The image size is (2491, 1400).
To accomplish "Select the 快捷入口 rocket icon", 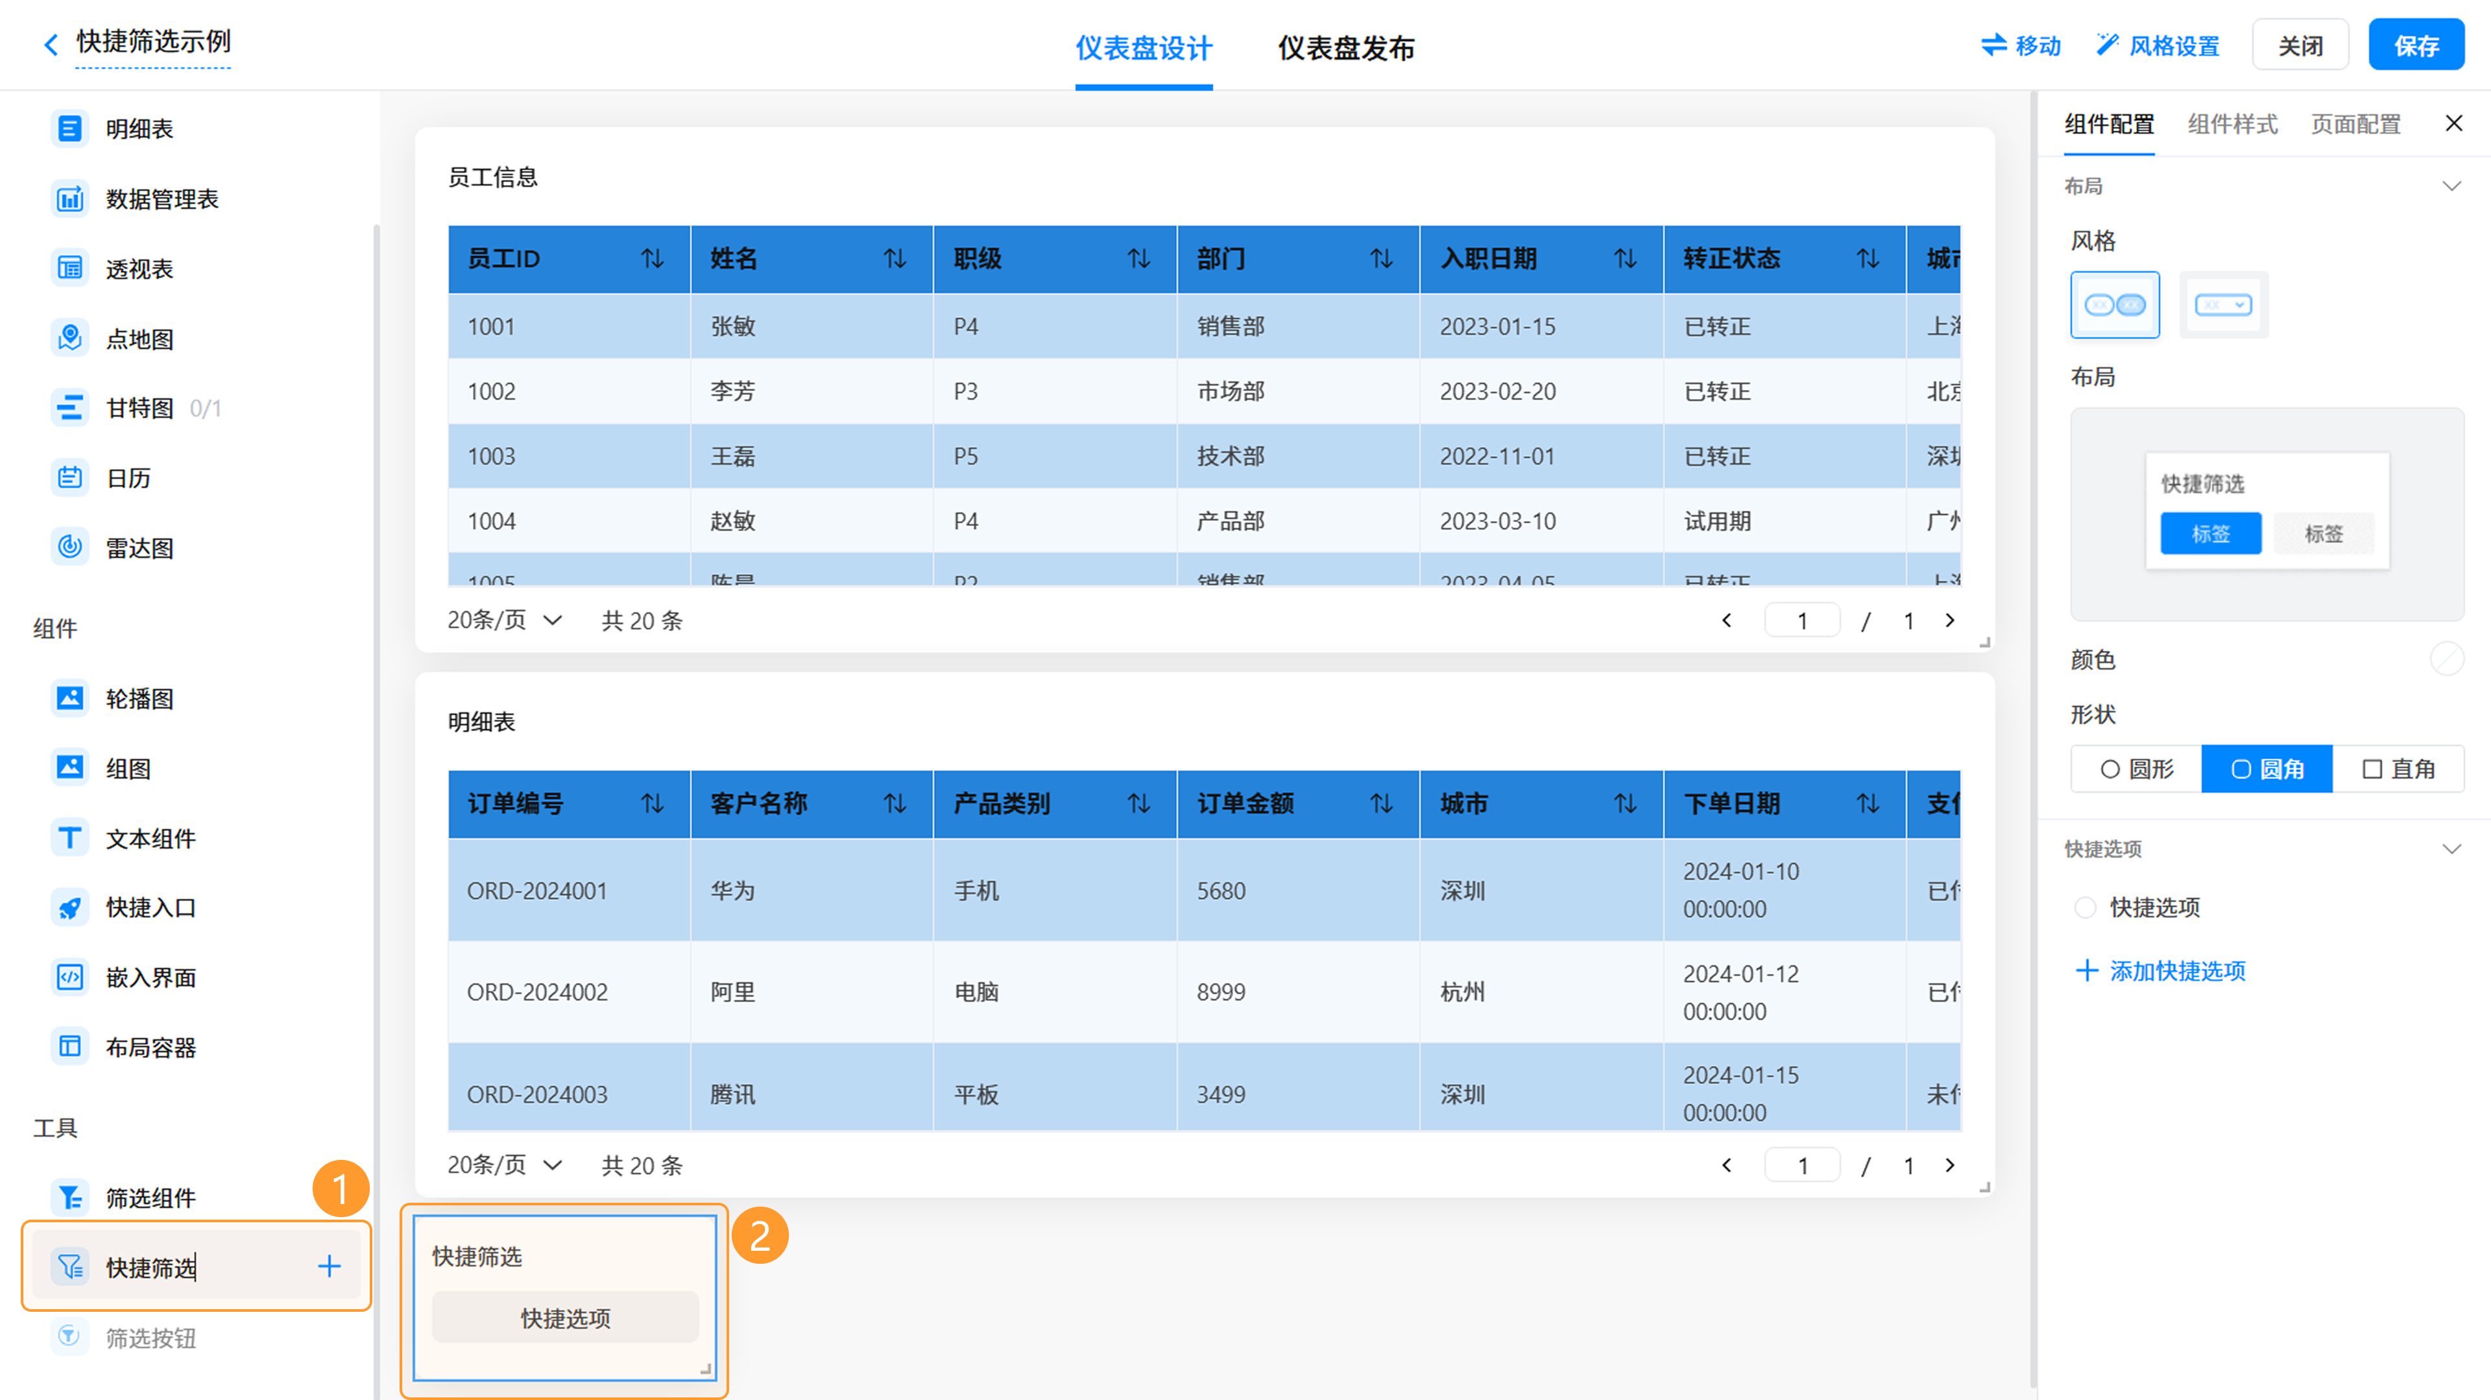I will 69,907.
